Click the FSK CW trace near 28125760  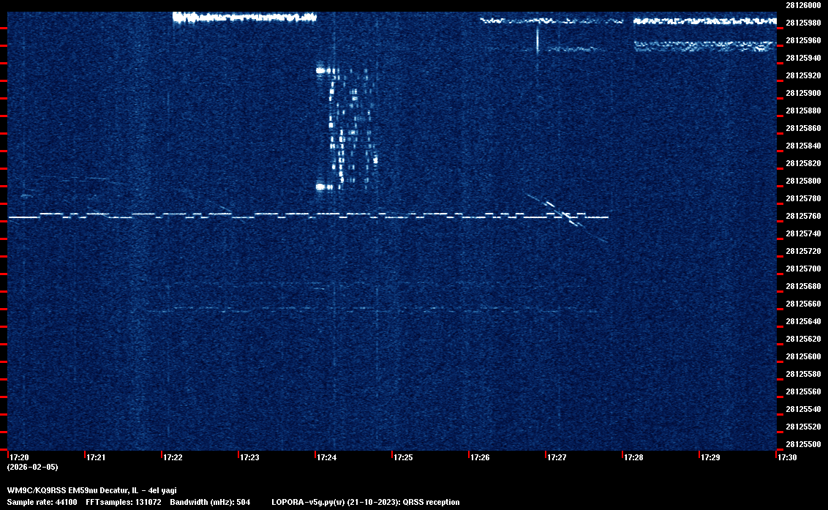(309, 216)
